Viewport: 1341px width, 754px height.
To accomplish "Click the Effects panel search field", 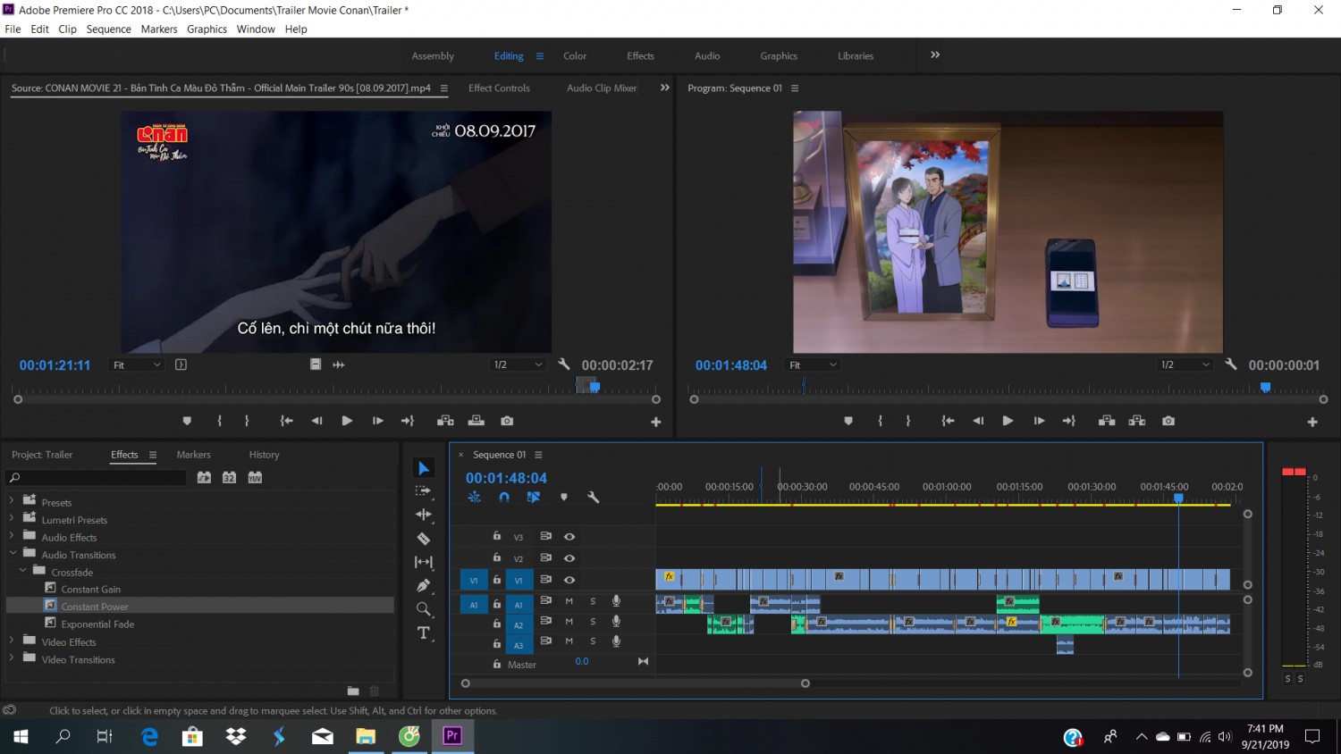I will (97, 478).
